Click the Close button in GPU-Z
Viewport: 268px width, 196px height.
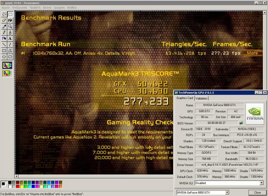click(257, 192)
